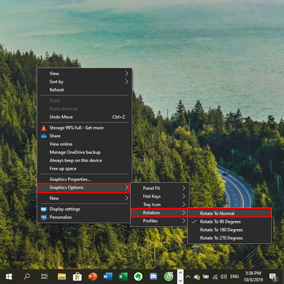Open Evernote from the taskbar
The height and width of the screenshot is (284, 284).
coord(138,277)
